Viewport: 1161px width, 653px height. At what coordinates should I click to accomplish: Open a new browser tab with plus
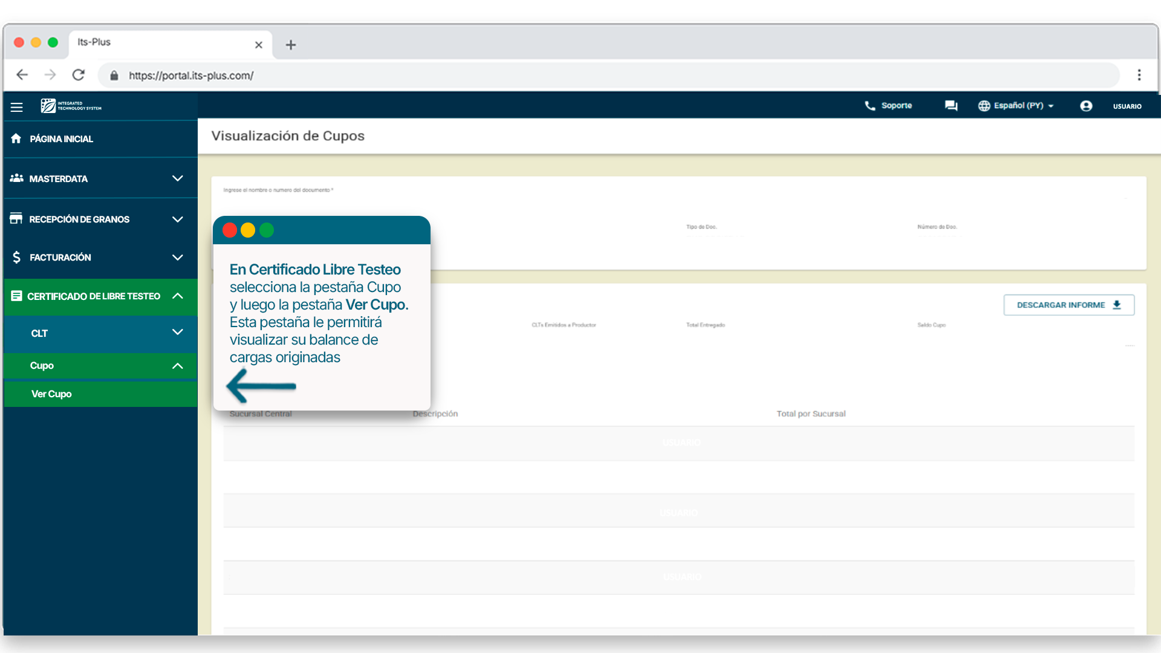tap(291, 45)
